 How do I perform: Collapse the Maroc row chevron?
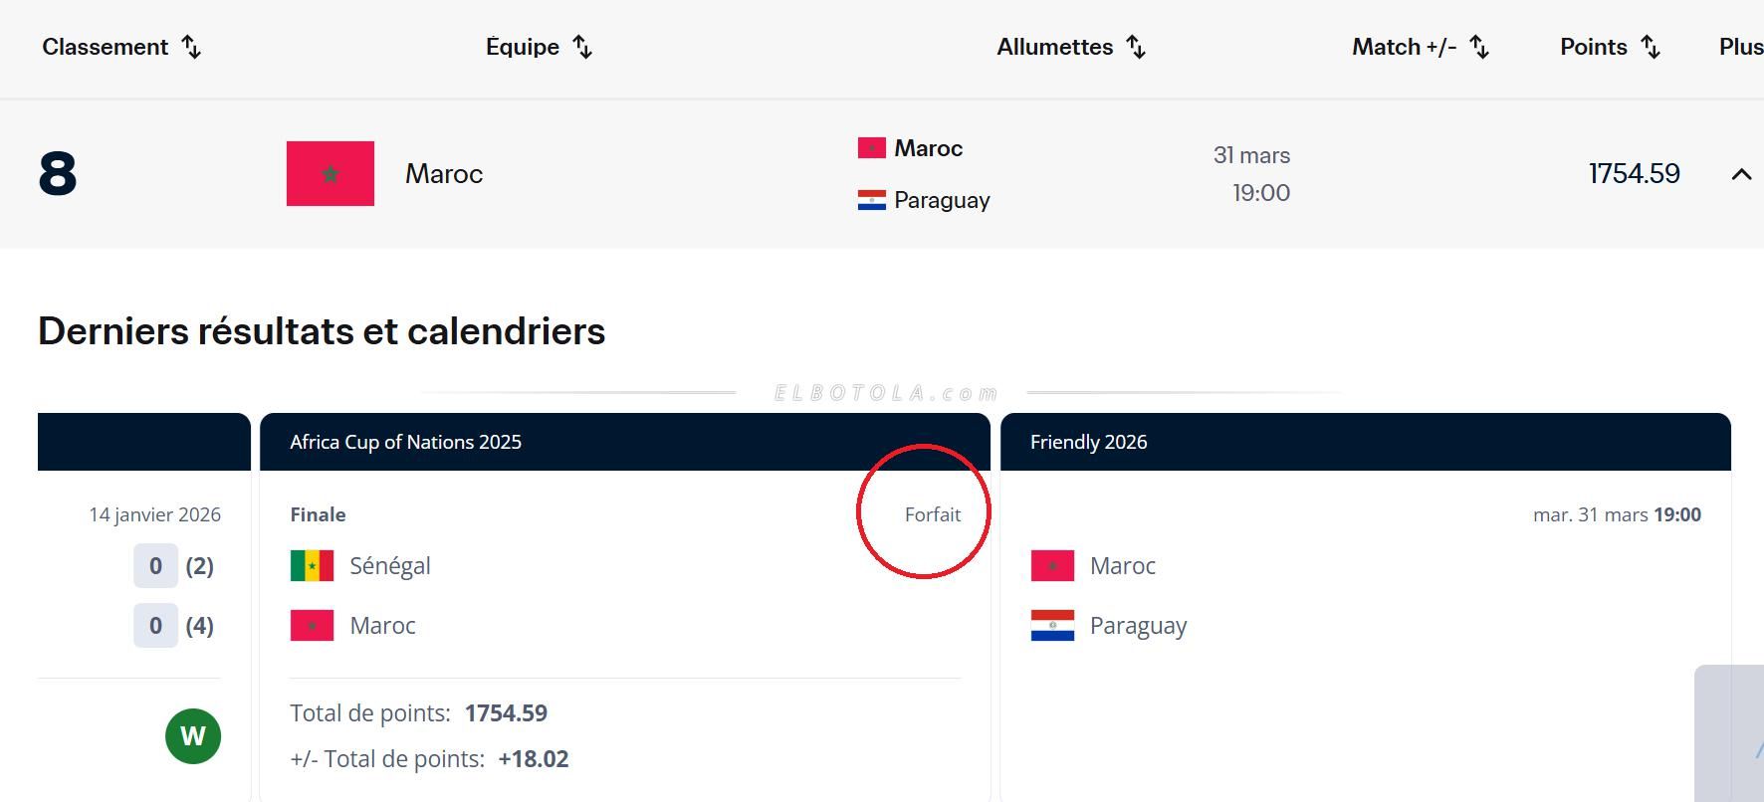pos(1741,174)
